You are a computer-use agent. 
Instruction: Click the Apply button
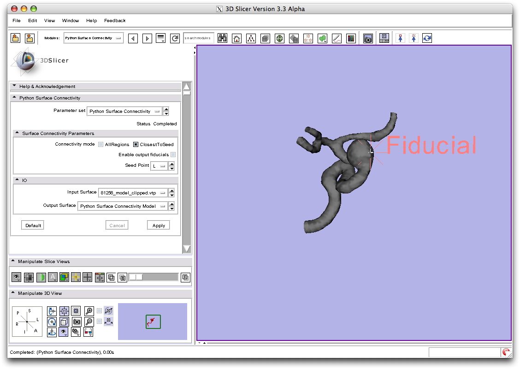(159, 226)
